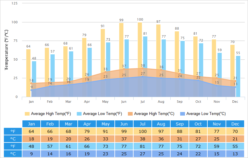
Task: Click table cell 59 under Nov
Action: [217, 146]
